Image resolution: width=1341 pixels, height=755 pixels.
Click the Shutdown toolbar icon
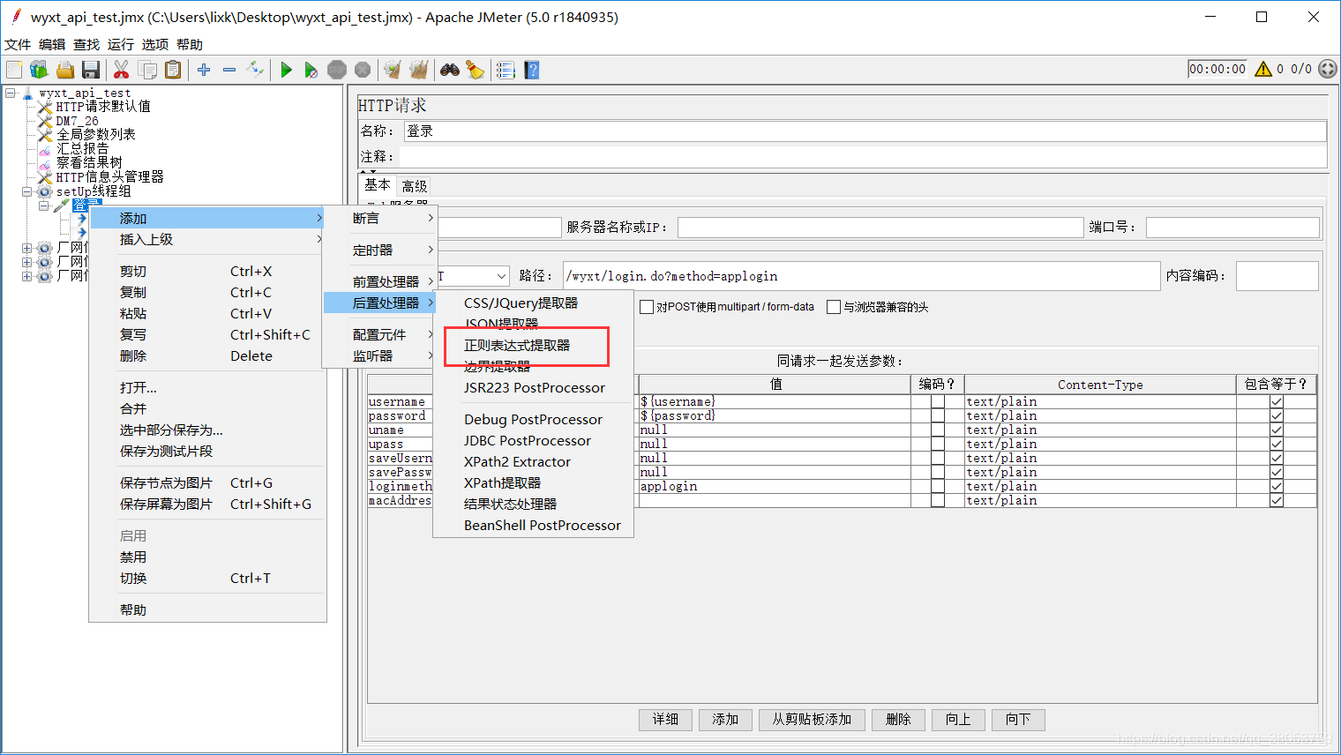click(363, 70)
